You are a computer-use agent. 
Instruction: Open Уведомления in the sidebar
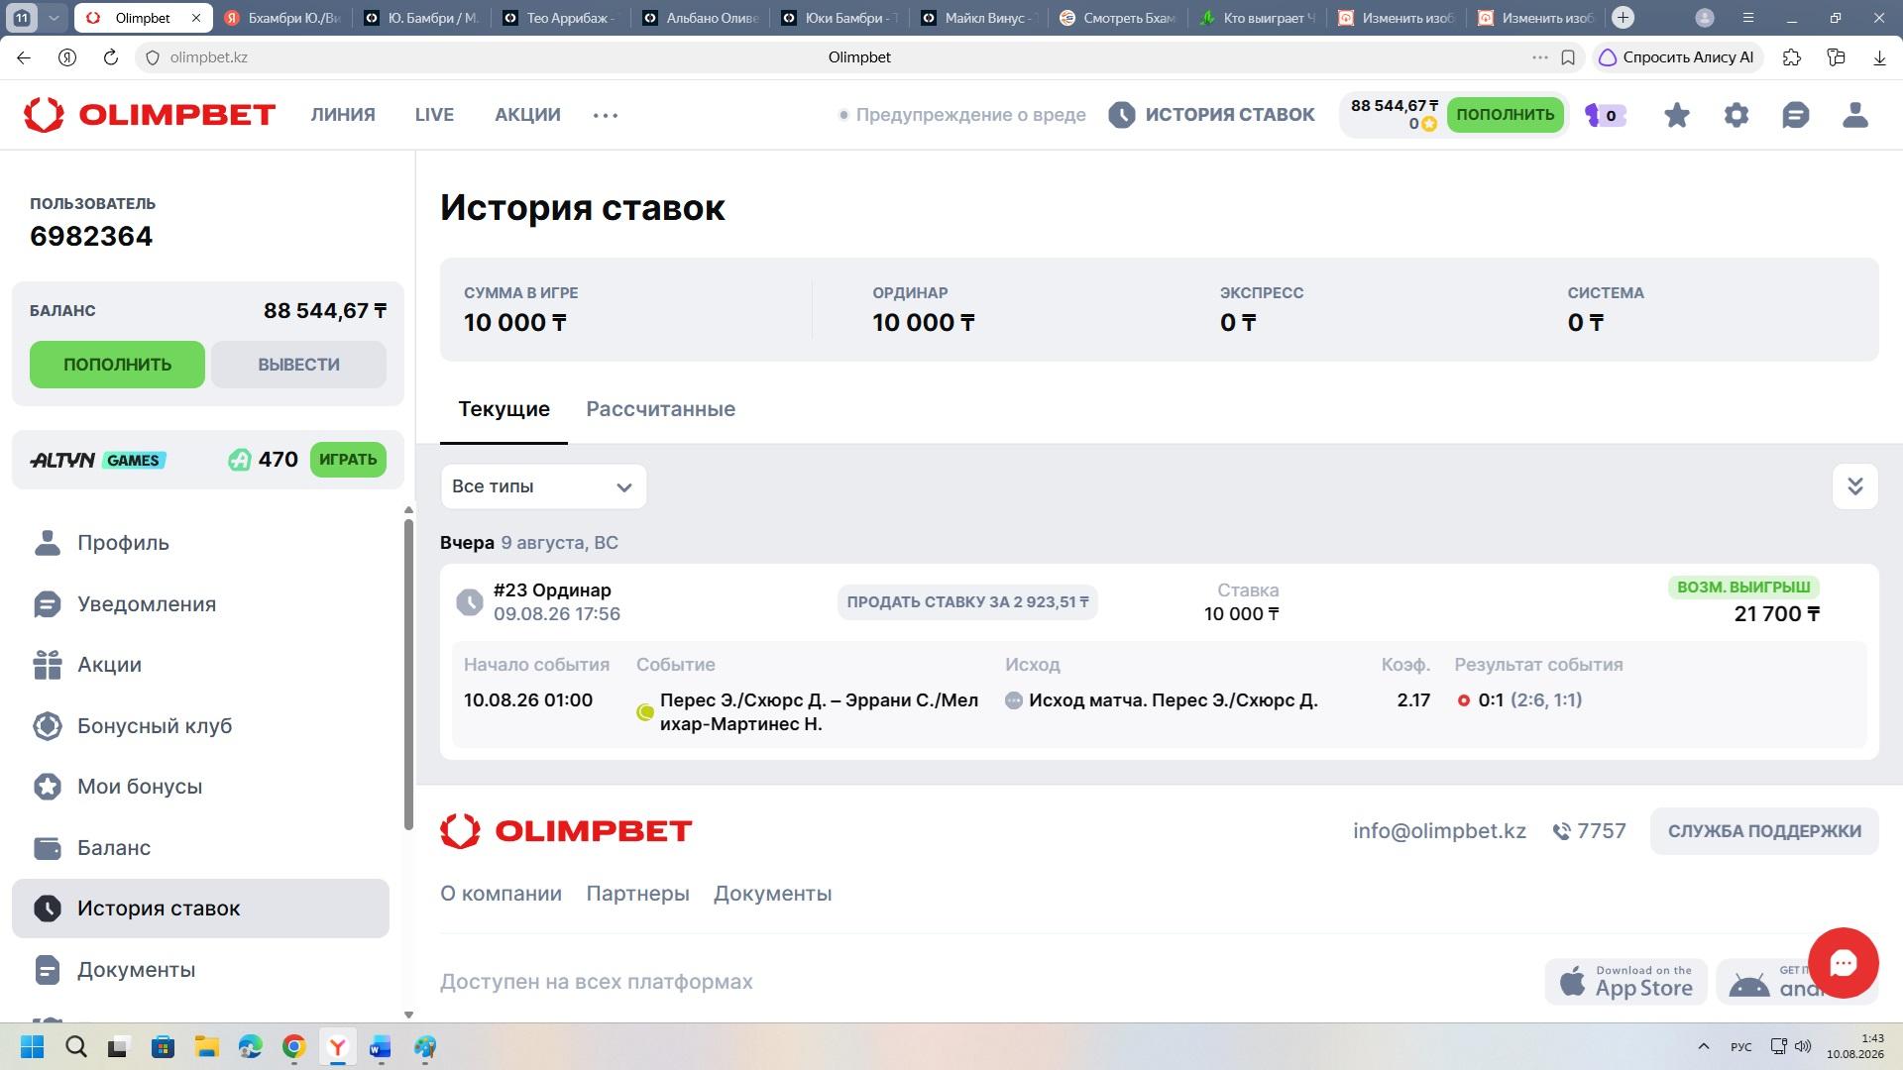200,604
